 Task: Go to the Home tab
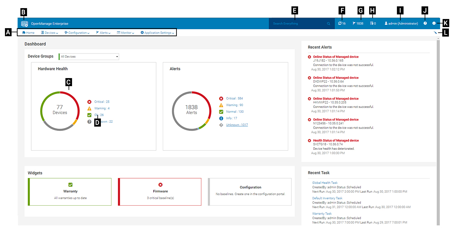coord(28,32)
